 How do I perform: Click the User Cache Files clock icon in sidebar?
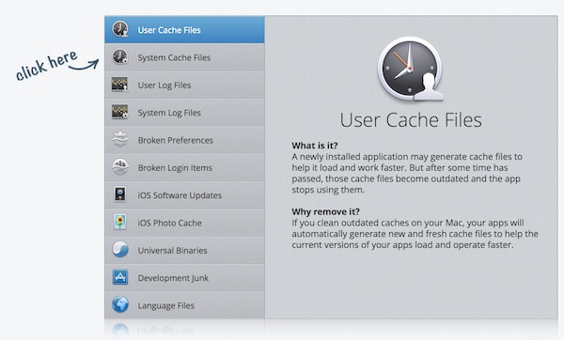tap(119, 29)
